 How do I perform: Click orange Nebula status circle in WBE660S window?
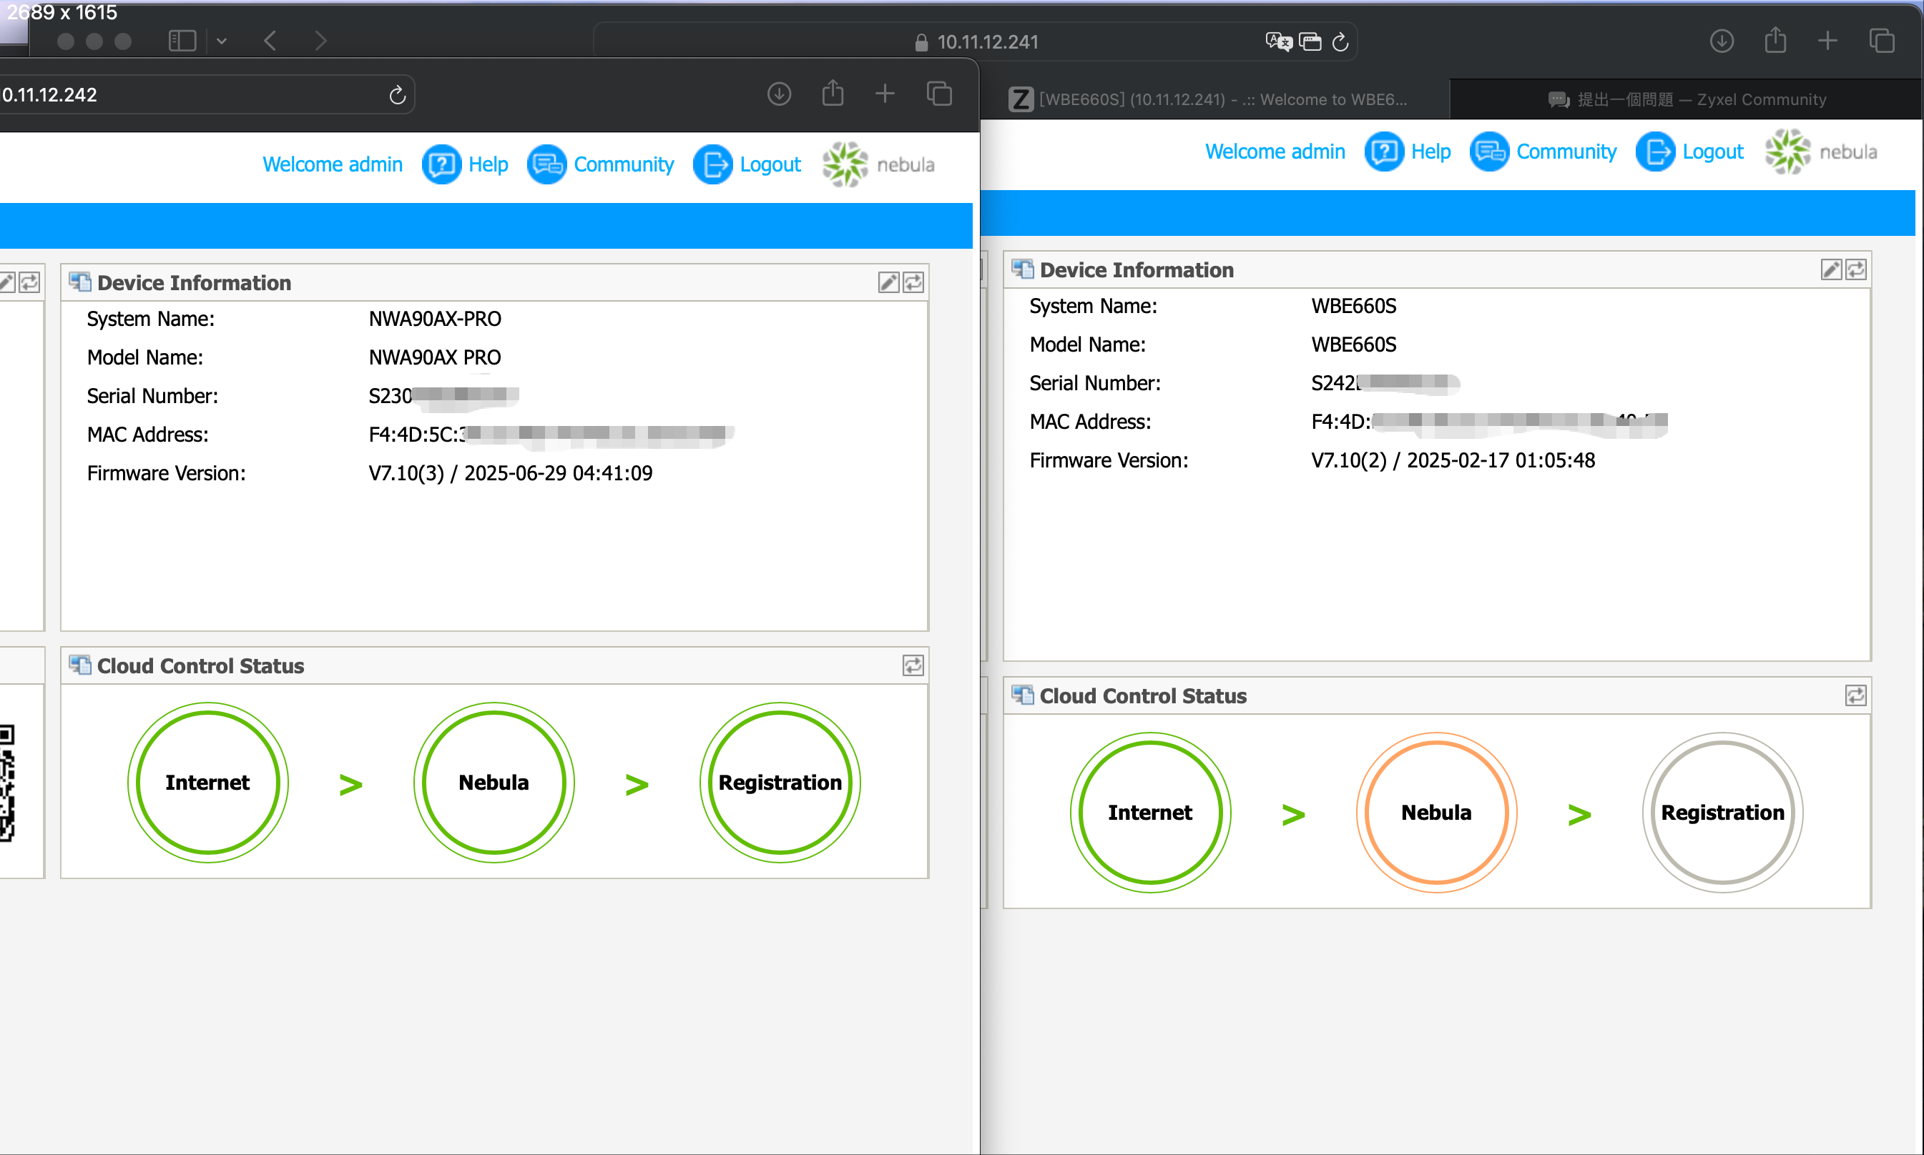(x=1437, y=813)
